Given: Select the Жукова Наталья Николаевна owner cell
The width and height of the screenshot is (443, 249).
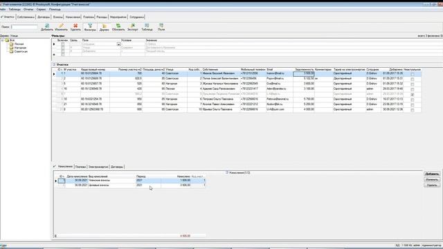Looking at the screenshot, I should click(x=221, y=84).
